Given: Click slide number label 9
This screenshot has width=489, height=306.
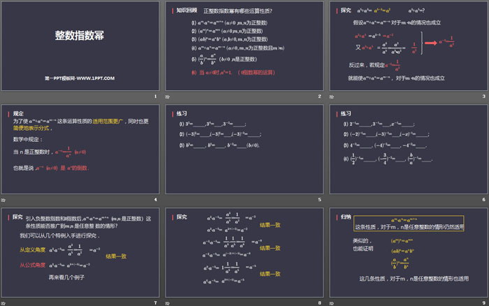Looking at the screenshot, I should [x=483, y=303].
